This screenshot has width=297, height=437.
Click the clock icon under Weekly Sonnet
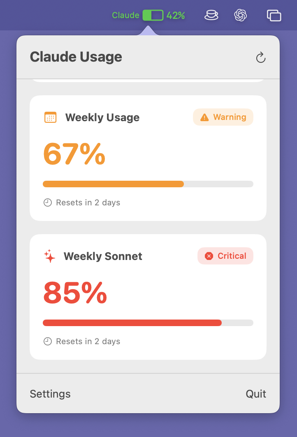coord(48,341)
